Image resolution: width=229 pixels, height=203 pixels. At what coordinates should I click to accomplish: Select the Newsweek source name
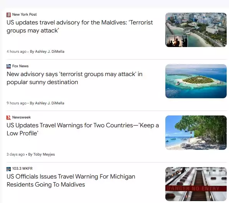21,117
